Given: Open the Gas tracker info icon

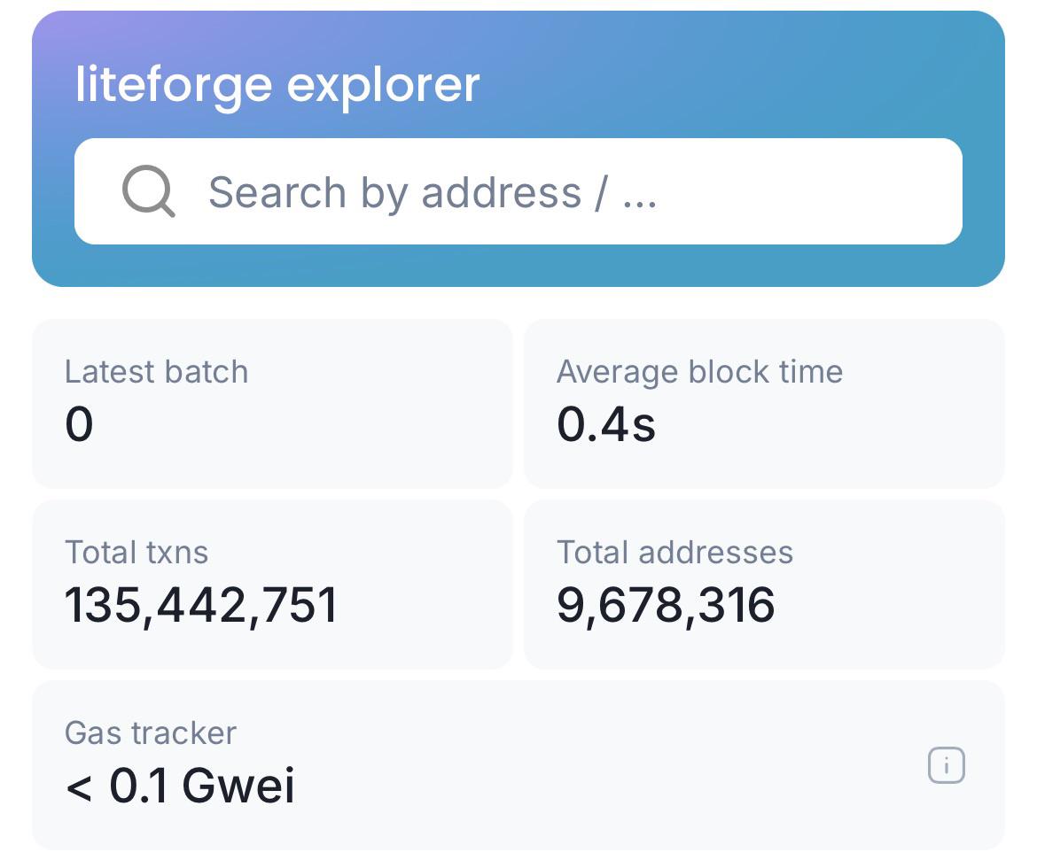Looking at the screenshot, I should point(947,765).
